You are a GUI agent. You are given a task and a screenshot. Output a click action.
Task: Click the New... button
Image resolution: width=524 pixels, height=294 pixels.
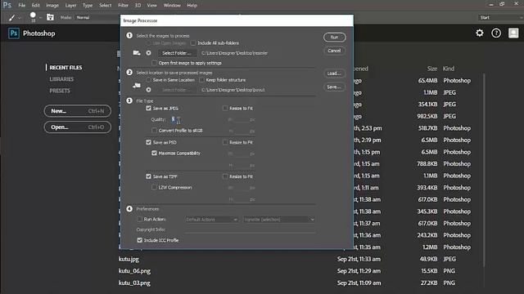(78, 111)
